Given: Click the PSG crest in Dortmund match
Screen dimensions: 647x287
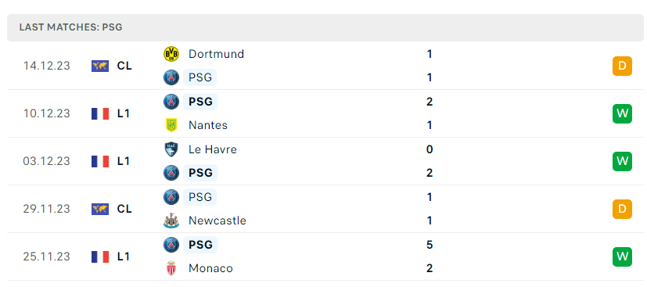Looking at the screenshot, I should [x=171, y=77].
